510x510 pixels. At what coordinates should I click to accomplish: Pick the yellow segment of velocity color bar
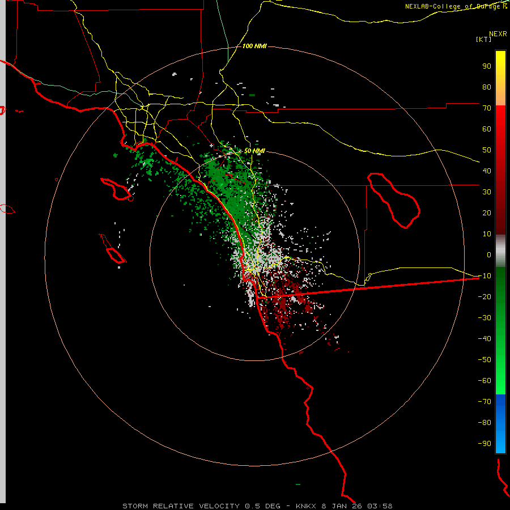pos(500,78)
